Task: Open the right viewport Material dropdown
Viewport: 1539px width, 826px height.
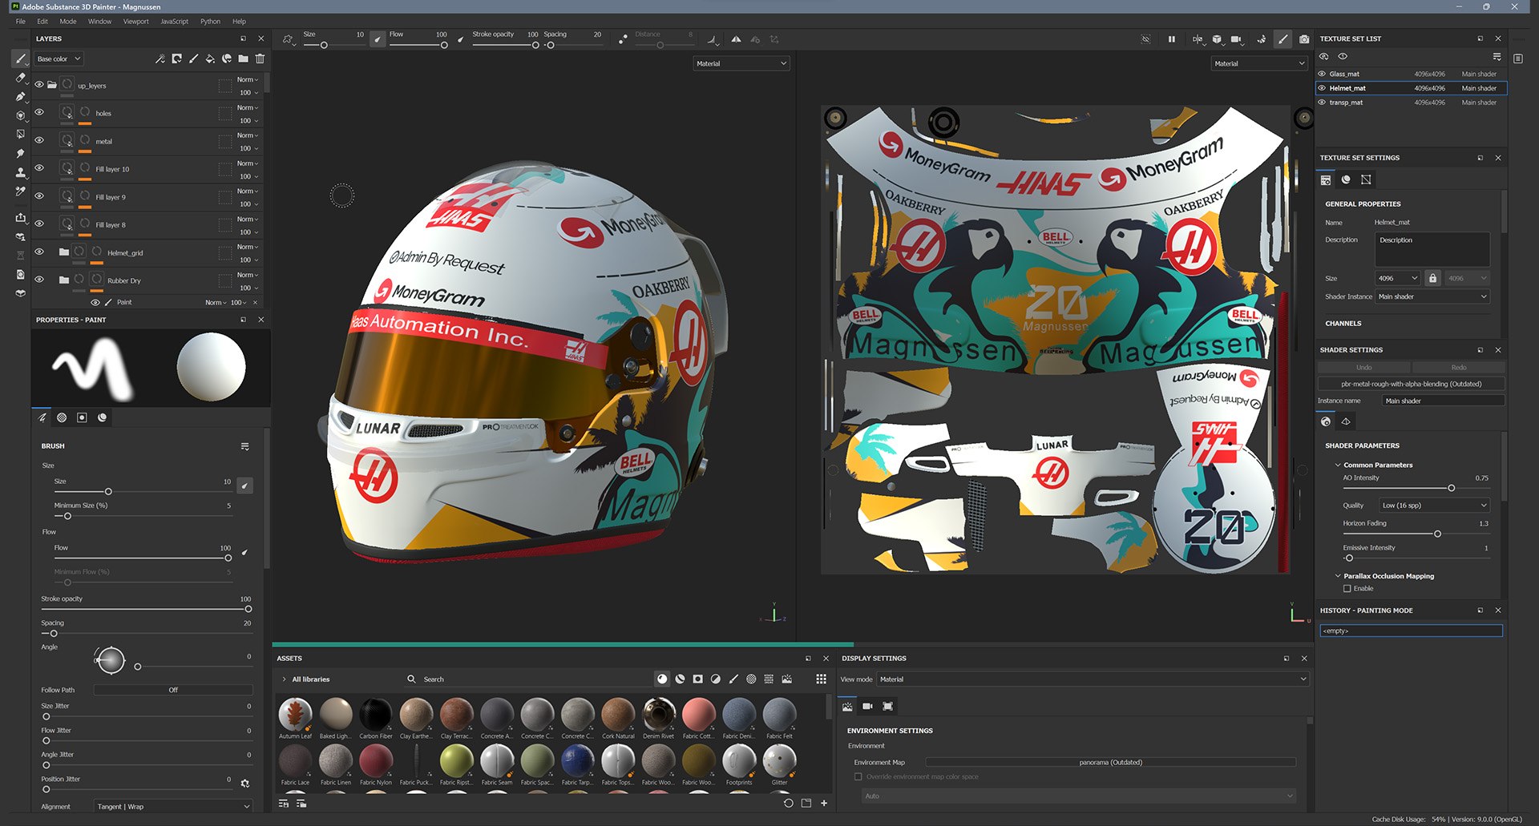Action: click(x=1258, y=63)
